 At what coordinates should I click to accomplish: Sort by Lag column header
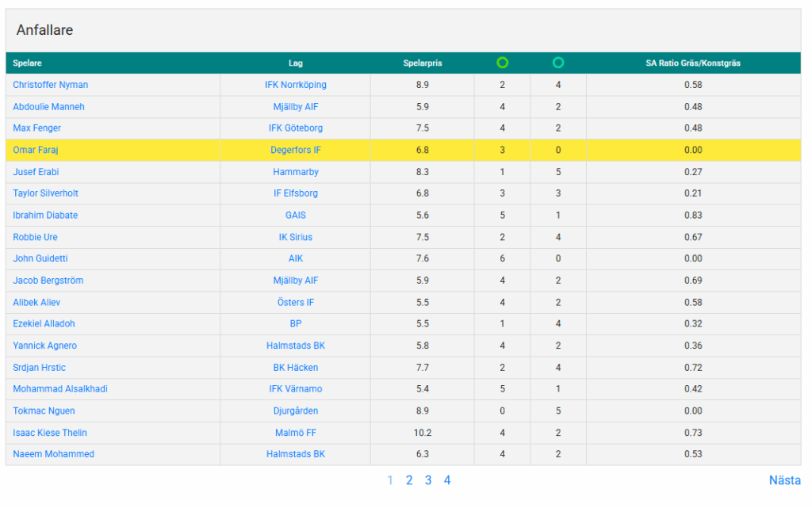(x=295, y=63)
